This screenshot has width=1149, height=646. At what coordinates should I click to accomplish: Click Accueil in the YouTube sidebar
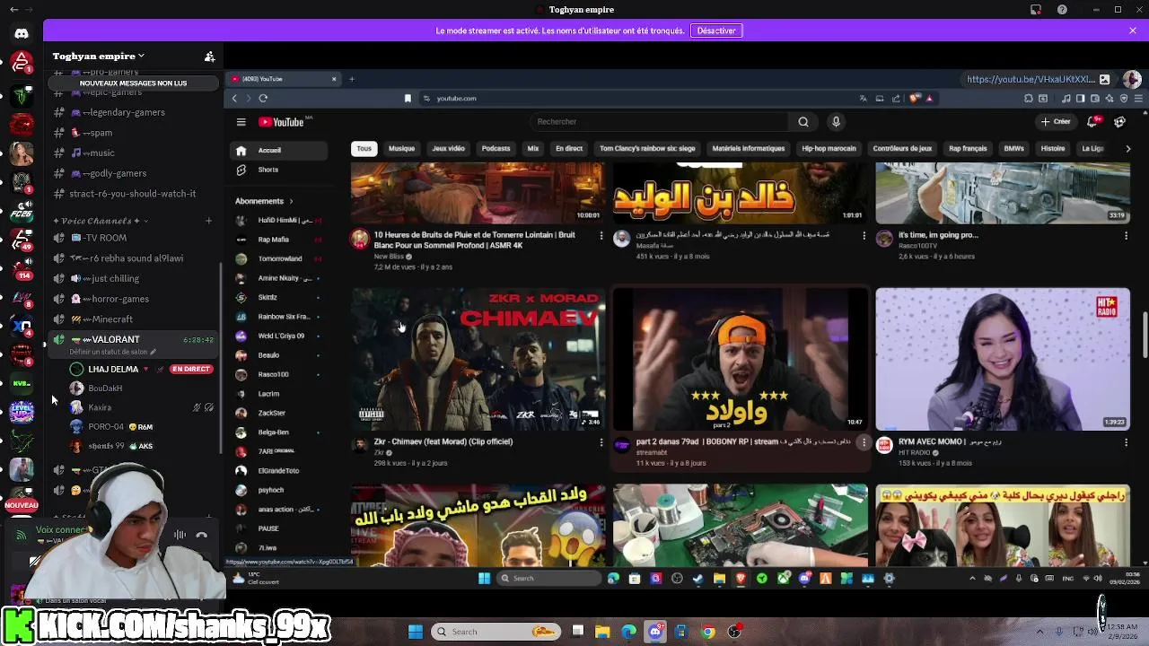point(278,150)
